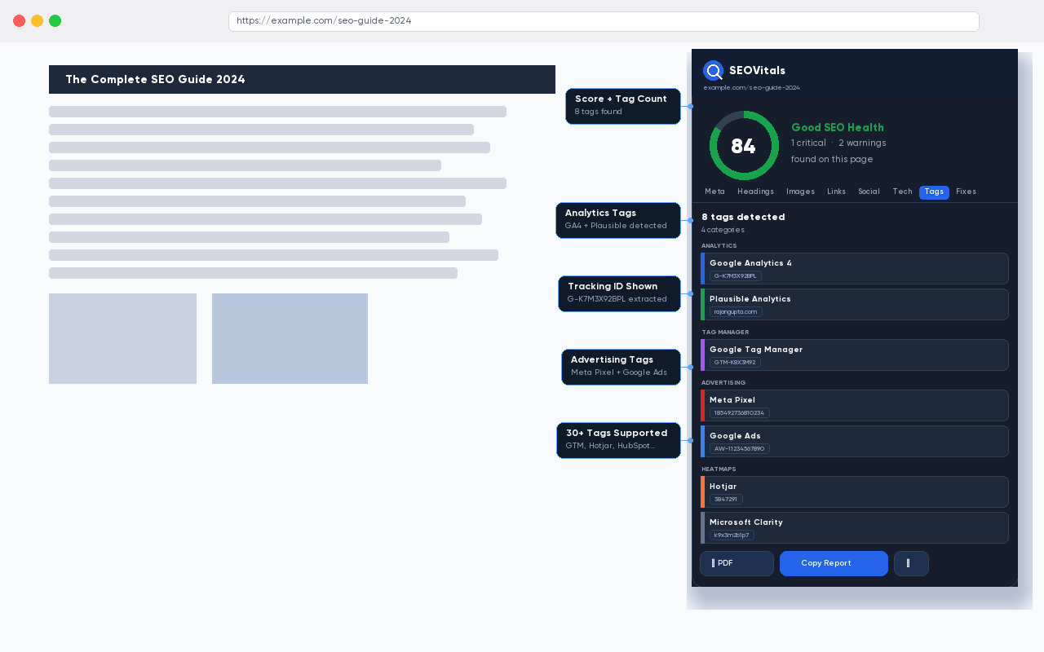The height and width of the screenshot is (652, 1044).
Task: Click the example.com/seo-guide-2024 URL under SEOVitals
Action: point(751,87)
